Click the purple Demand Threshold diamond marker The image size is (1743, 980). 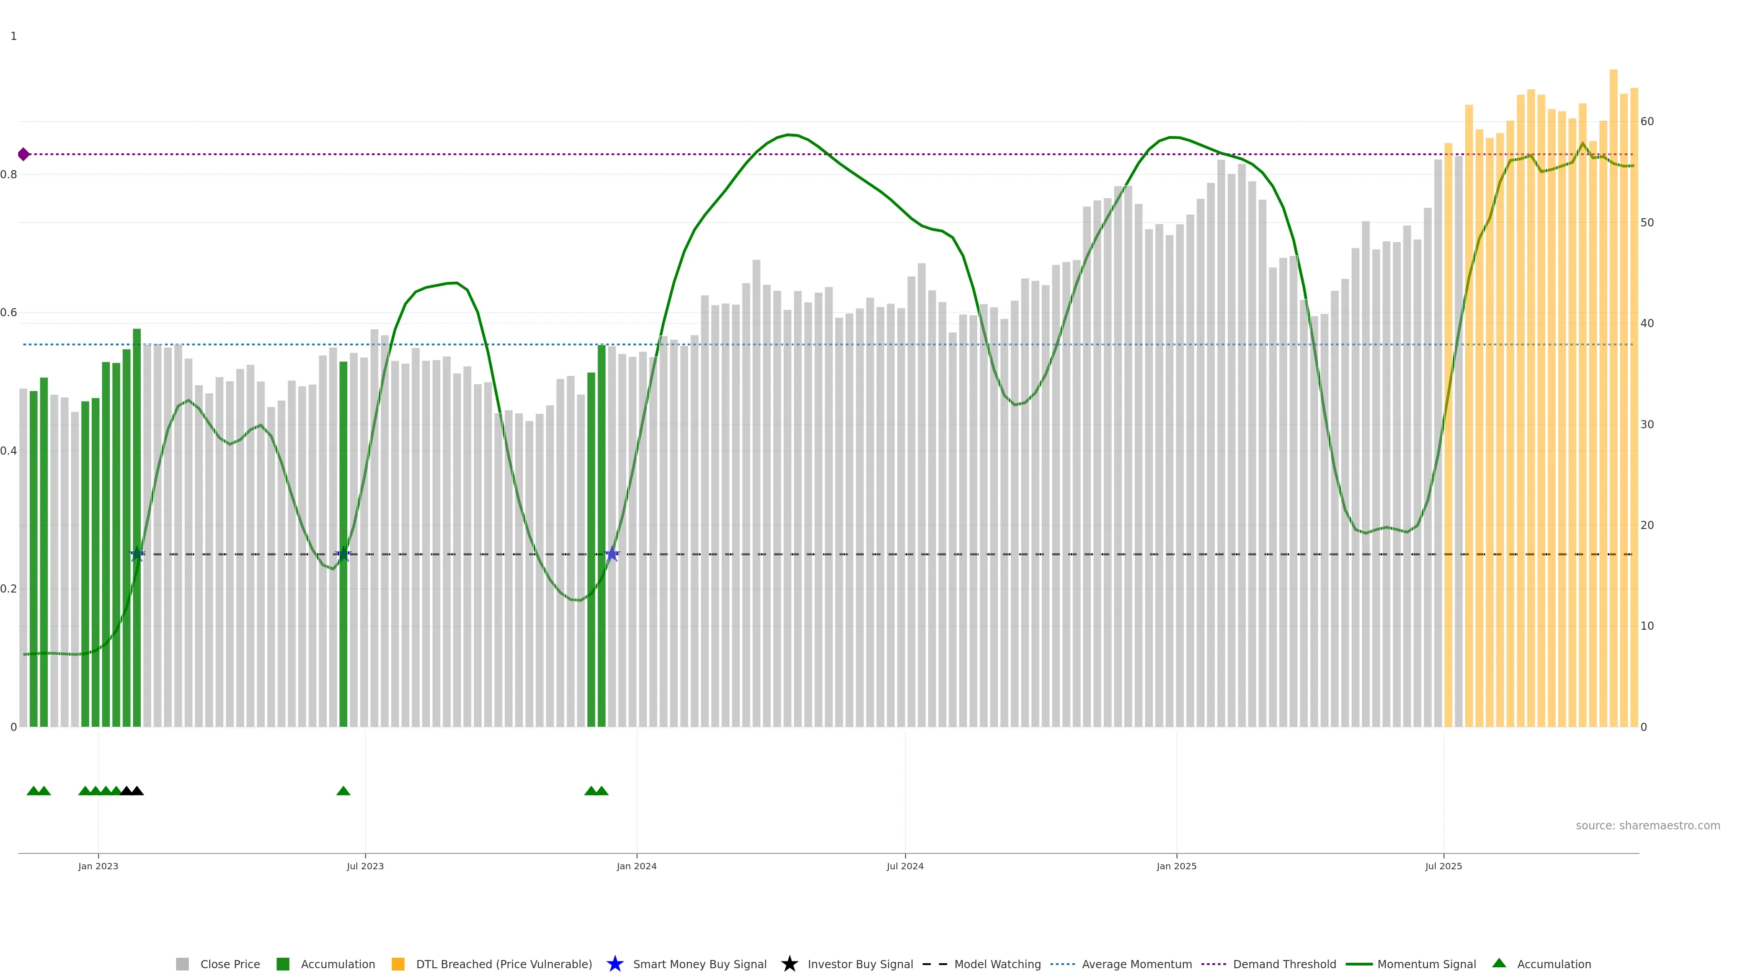[x=24, y=154]
